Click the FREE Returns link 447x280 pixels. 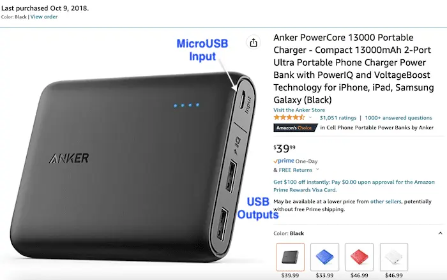coord(295,170)
